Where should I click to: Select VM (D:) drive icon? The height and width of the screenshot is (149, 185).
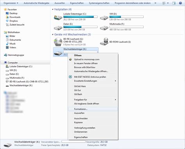coord(104,18)
